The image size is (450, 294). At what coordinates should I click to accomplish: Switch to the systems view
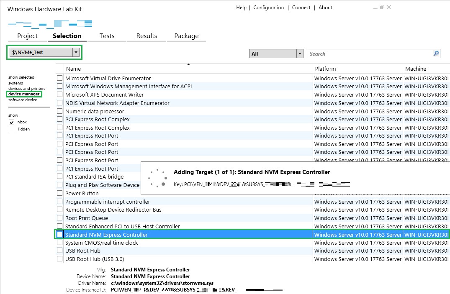click(x=15, y=83)
